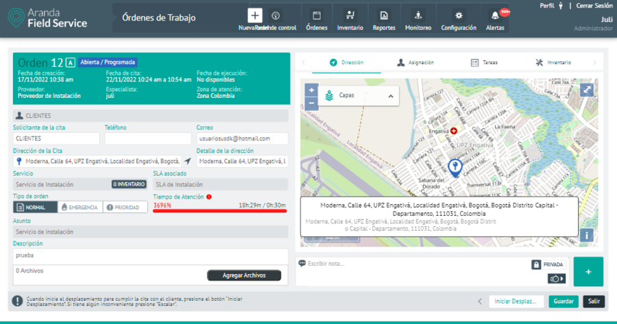This screenshot has width=617, height=324.
Task: Switch to the Inventario tab in order panel
Action: click(x=553, y=62)
